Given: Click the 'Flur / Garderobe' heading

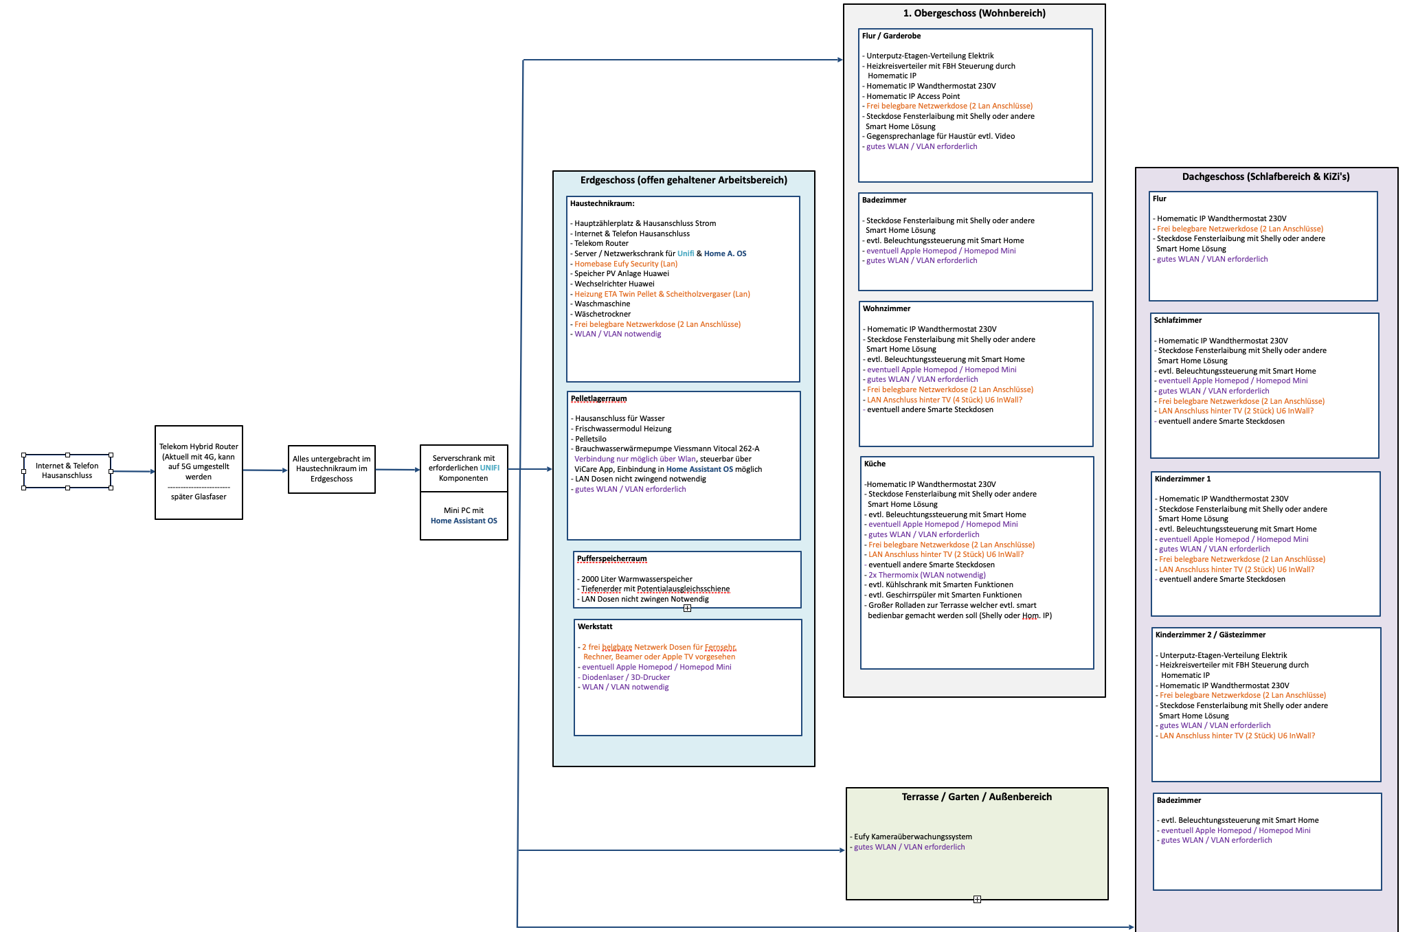Looking at the screenshot, I should tap(892, 36).
